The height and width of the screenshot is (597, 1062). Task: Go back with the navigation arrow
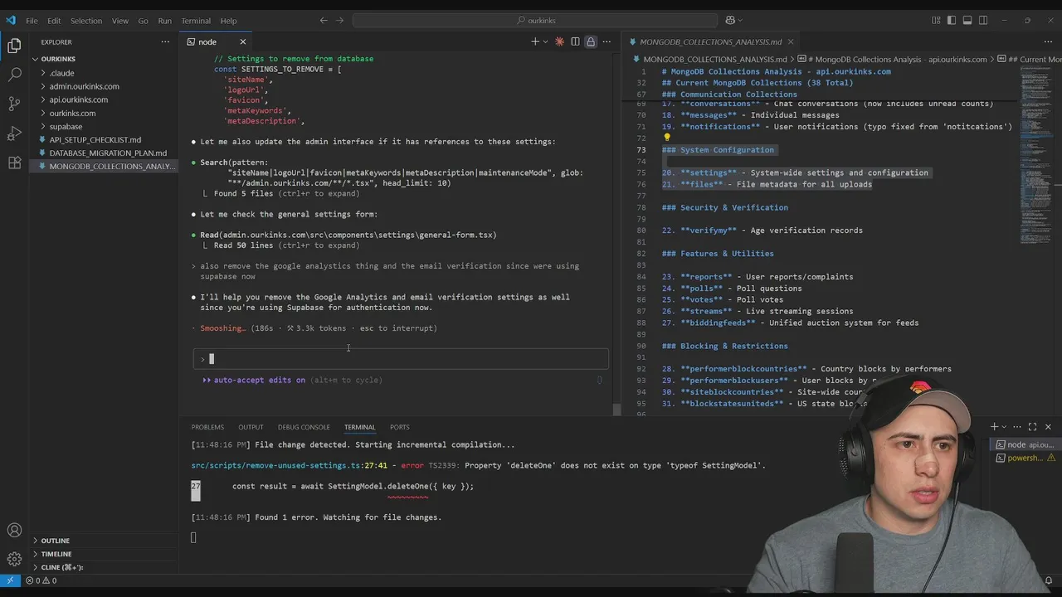pos(324,20)
